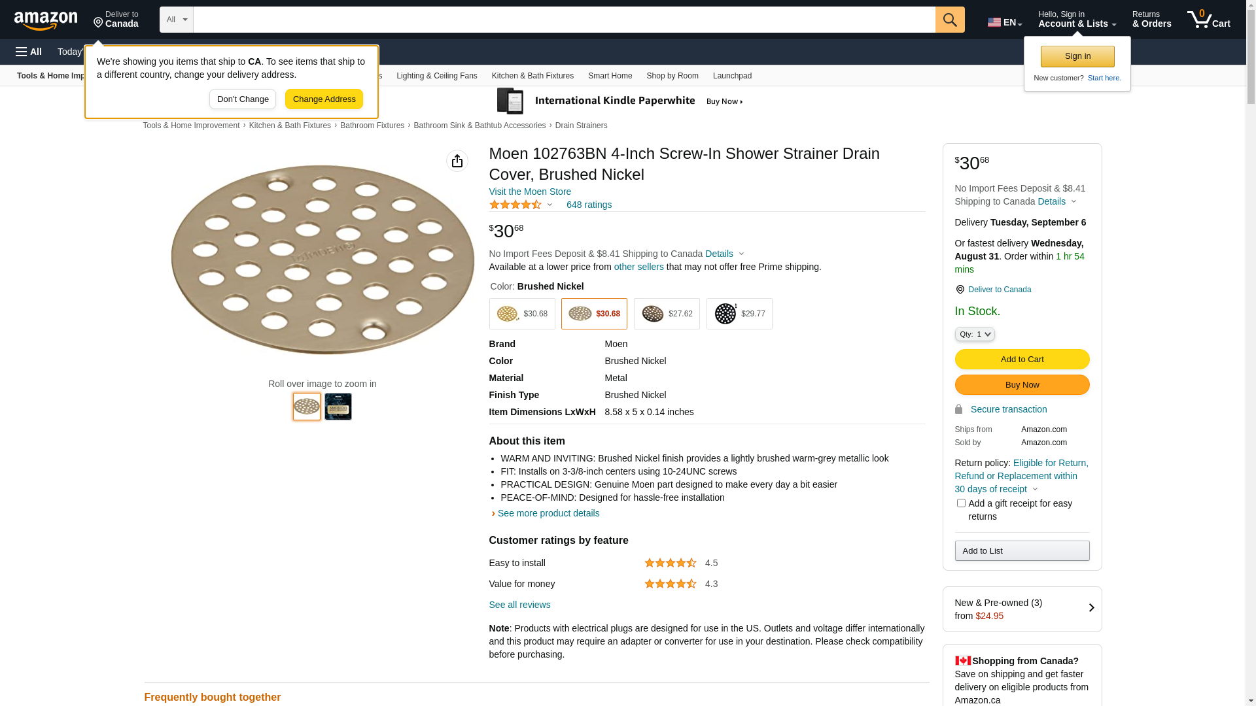The image size is (1256, 706).
Task: Click the Amazon logo
Action: pos(46,21)
